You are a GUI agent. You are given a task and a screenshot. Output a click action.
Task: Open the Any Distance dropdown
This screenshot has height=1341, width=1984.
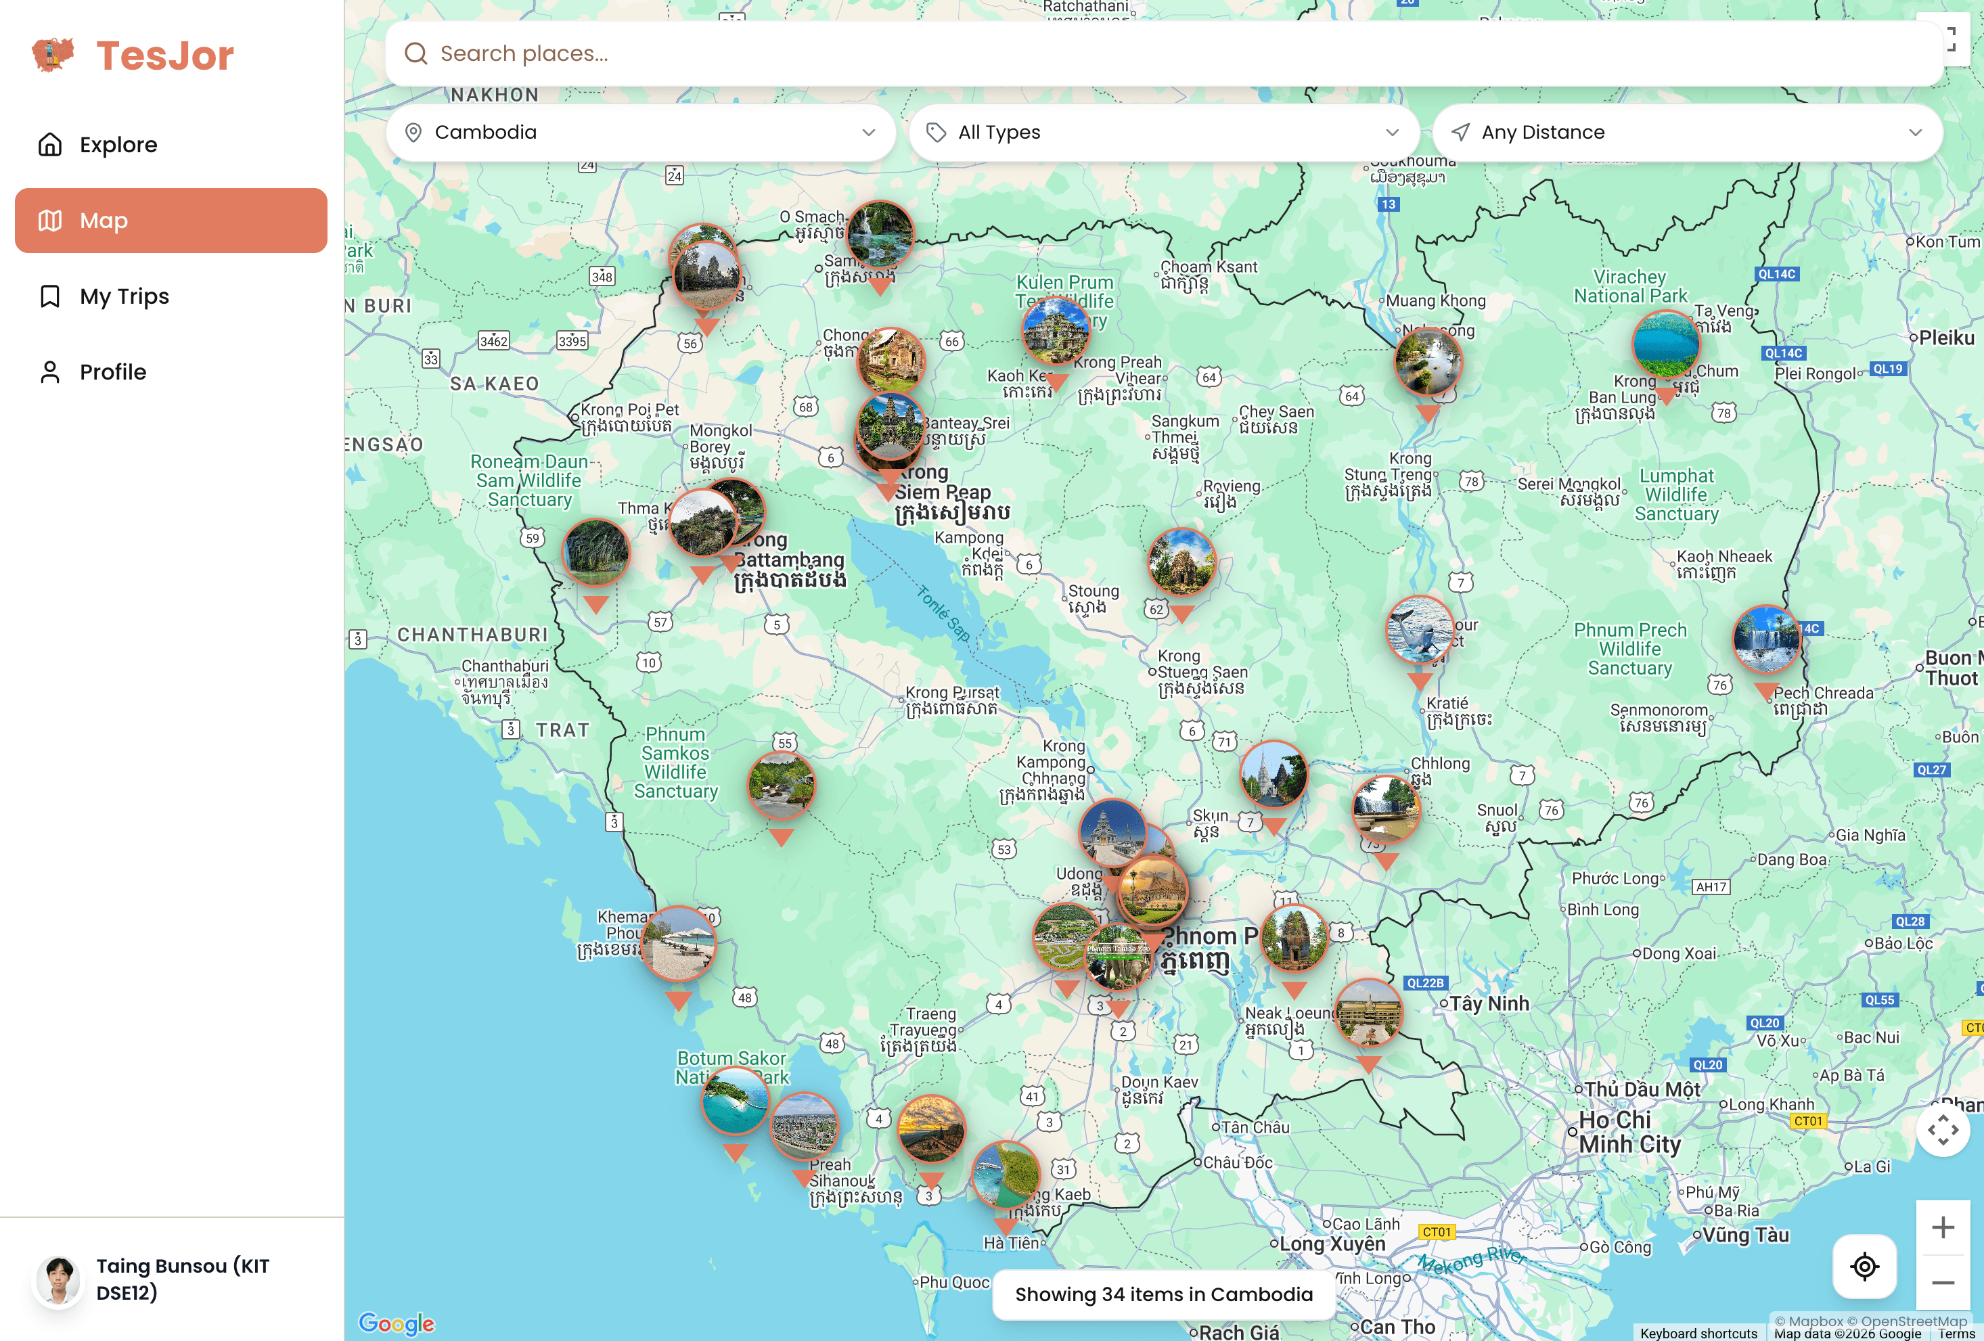click(1687, 133)
